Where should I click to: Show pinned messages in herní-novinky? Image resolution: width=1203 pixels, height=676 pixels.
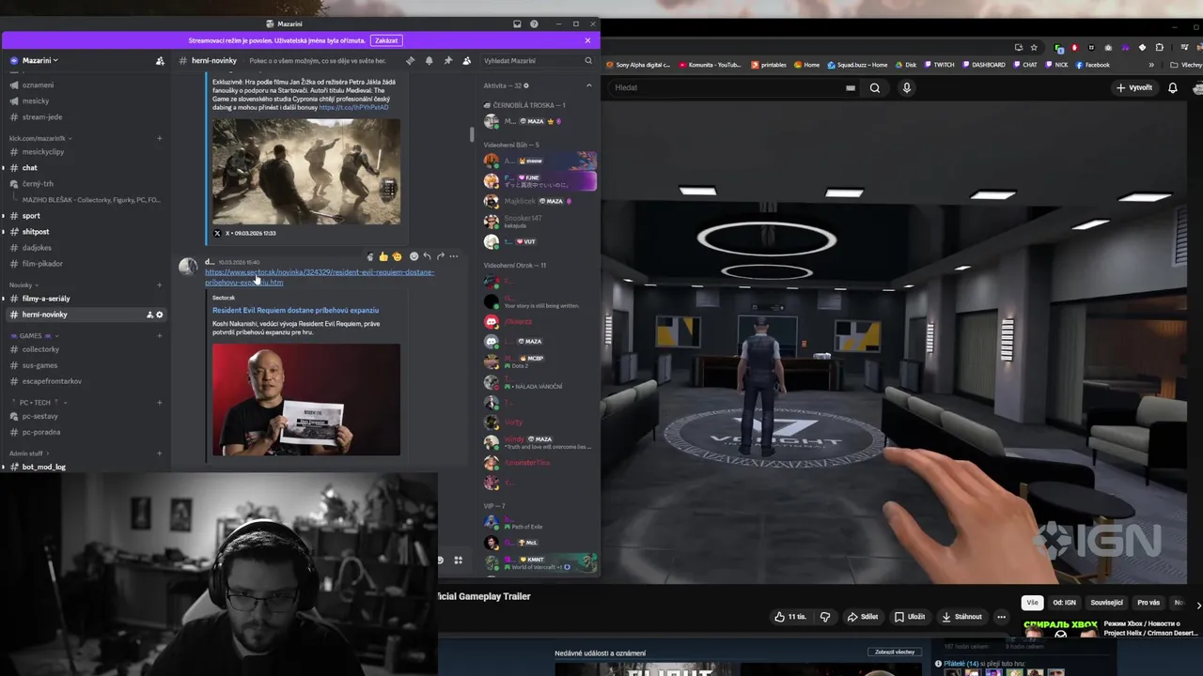coord(447,60)
